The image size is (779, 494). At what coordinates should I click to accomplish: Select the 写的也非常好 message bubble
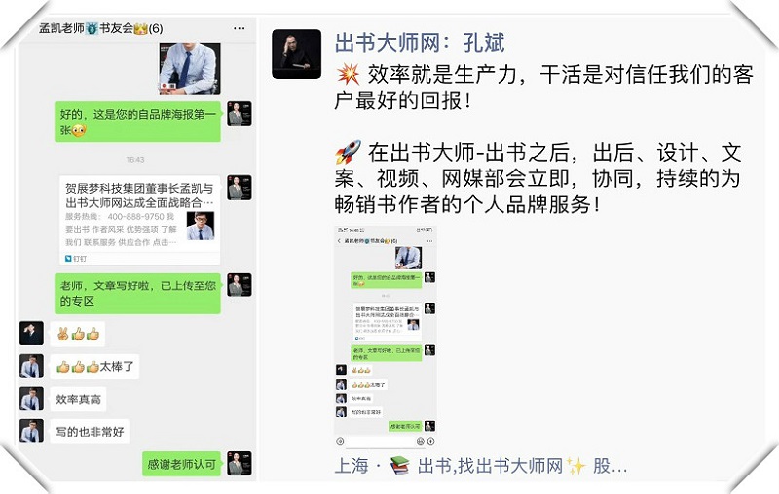[x=90, y=432]
